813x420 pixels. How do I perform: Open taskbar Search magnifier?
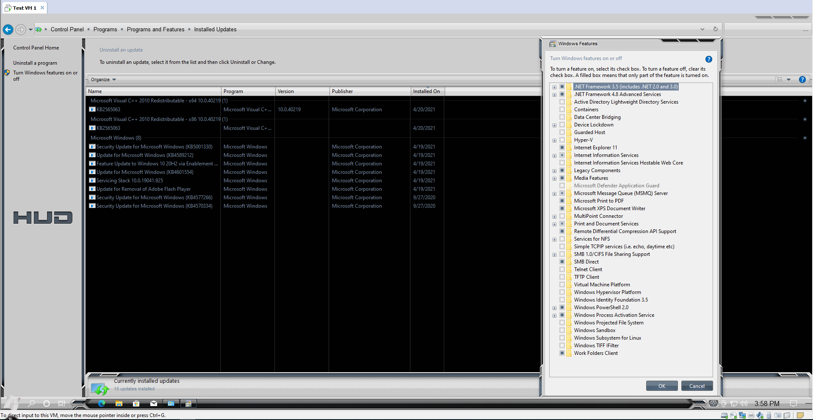(31, 404)
